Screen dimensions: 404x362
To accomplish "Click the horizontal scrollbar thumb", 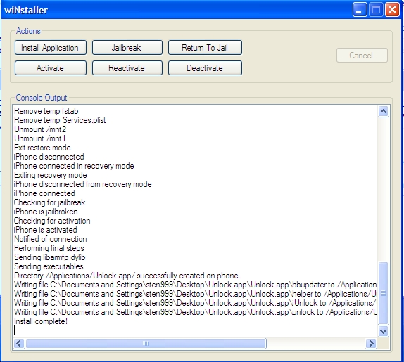I will point(146,343).
